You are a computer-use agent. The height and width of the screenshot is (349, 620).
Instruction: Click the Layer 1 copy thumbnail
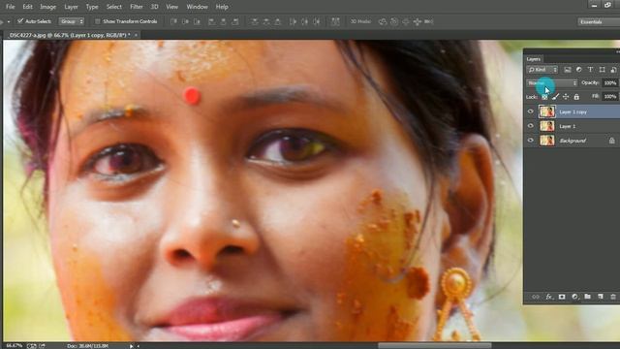coord(547,111)
